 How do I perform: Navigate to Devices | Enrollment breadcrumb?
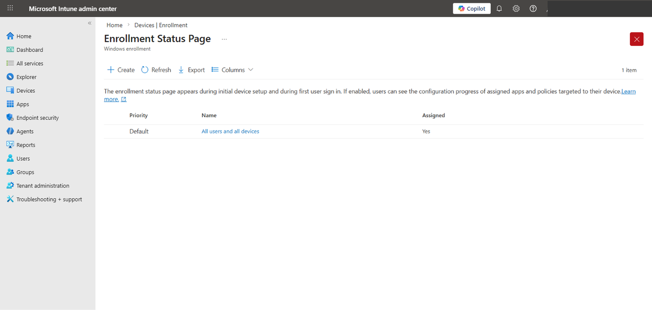[x=160, y=25]
